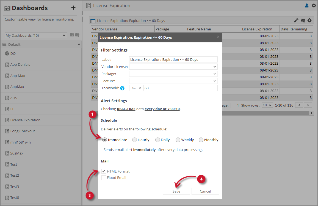The image size is (318, 206).
Task: Select the Immediate schedule option
Action: 104,140
